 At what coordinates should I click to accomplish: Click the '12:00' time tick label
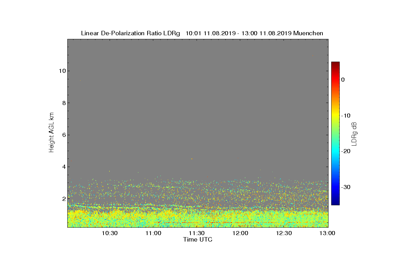coord(240,233)
